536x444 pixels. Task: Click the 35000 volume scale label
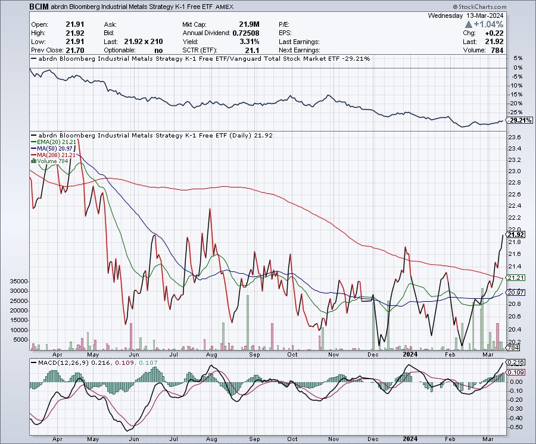click(x=19, y=281)
